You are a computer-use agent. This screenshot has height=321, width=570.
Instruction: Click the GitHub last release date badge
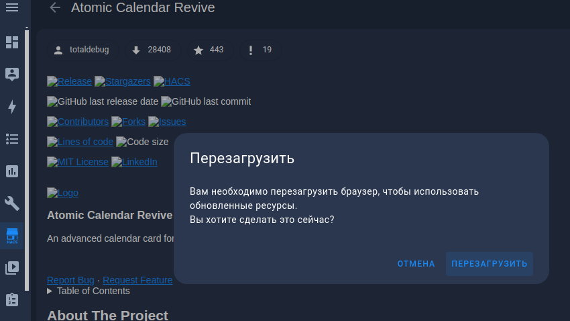(103, 101)
